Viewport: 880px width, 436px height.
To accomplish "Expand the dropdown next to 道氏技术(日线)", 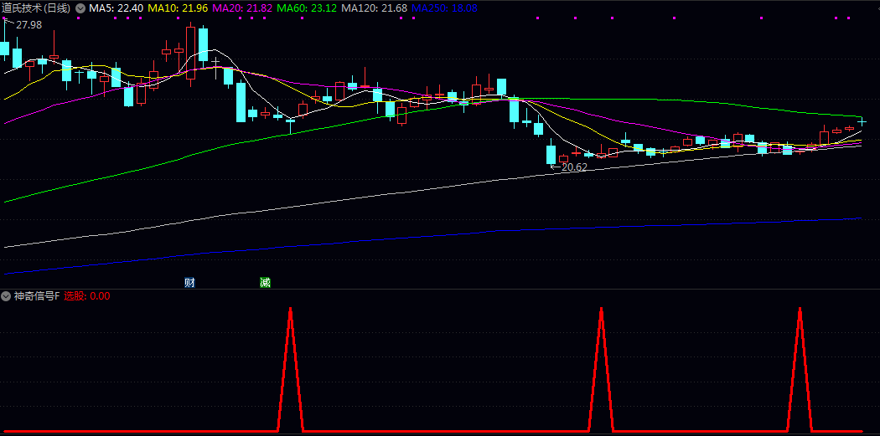I will pos(80,8).
